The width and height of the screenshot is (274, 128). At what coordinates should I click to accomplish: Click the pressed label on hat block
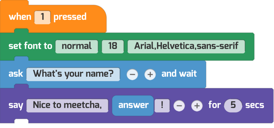pos(70,17)
